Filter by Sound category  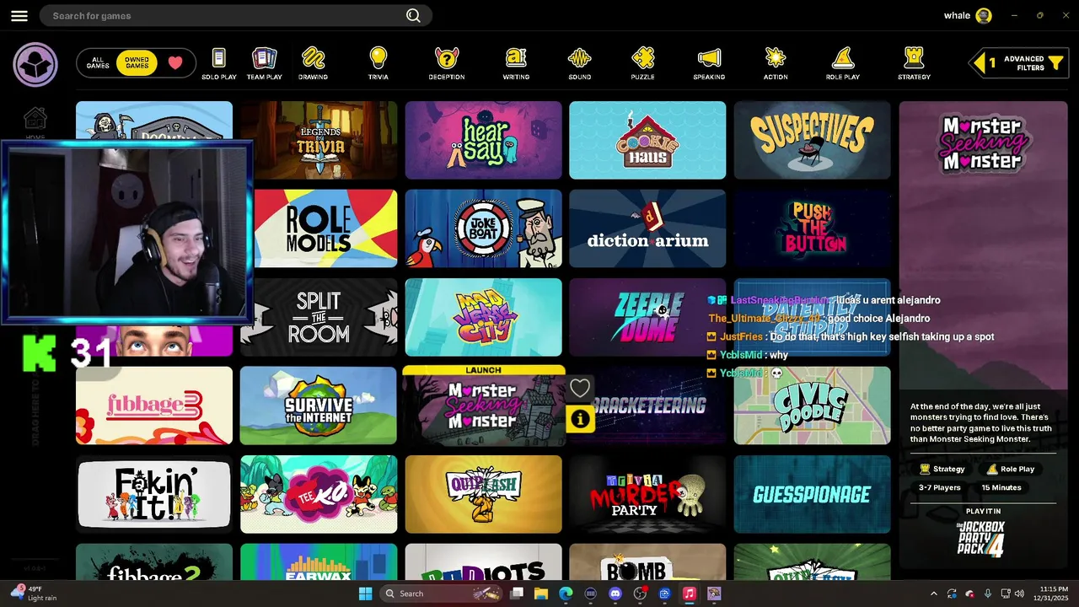click(579, 64)
